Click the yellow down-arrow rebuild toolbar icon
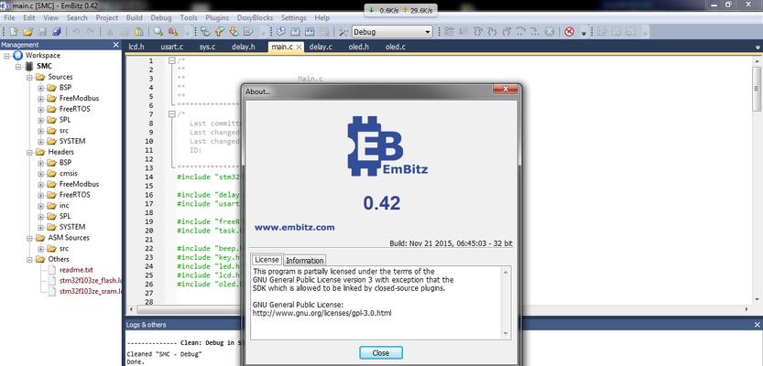 tap(234, 32)
